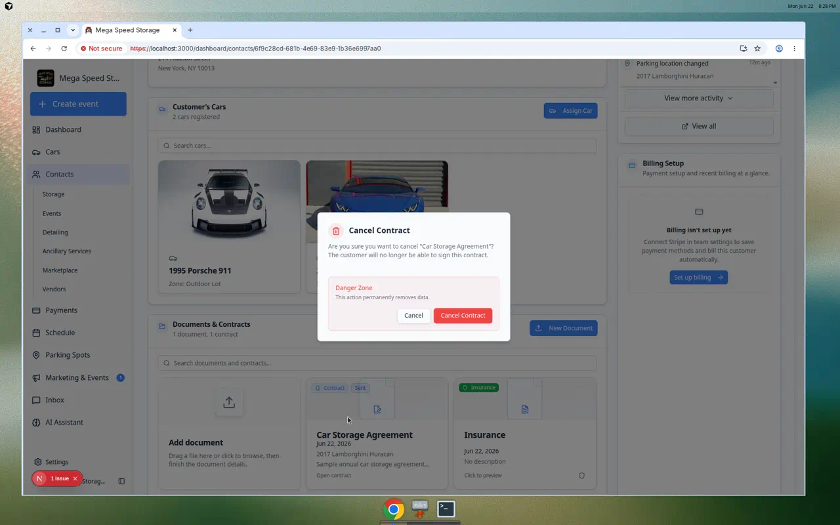Click the Marketing megaphone icon

pyautogui.click(x=36, y=377)
